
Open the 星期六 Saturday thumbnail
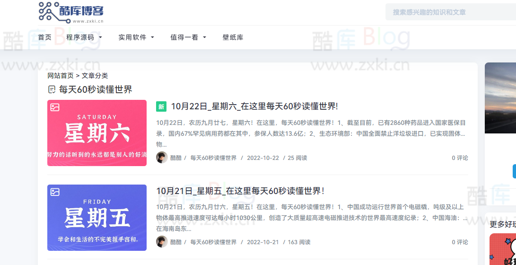point(97,133)
